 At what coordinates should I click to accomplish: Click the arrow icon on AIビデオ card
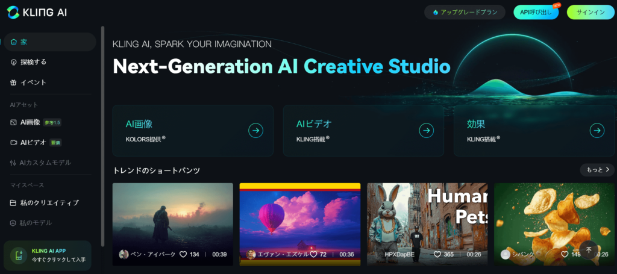[x=426, y=131]
